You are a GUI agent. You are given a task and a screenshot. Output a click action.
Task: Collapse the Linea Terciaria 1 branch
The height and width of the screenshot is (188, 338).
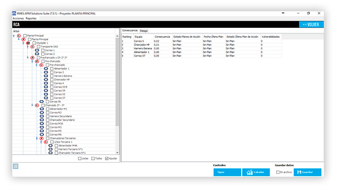point(41,142)
